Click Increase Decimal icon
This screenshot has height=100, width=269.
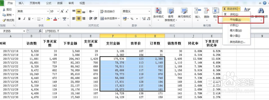[x=144, y=19]
